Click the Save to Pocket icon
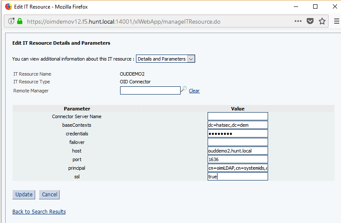Image resolution: width=341 pixels, height=223 pixels. [310, 21]
